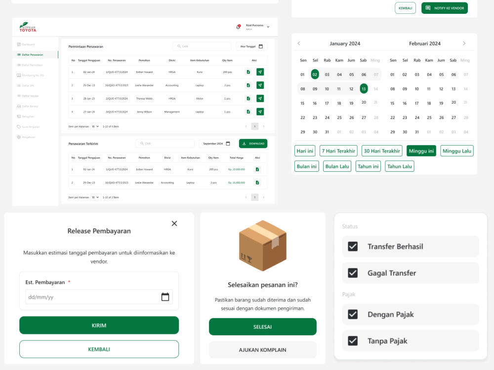The height and width of the screenshot is (370, 494).
Task: Click the calendar icon beside Atur Tanggal
Action: pyautogui.click(x=260, y=46)
